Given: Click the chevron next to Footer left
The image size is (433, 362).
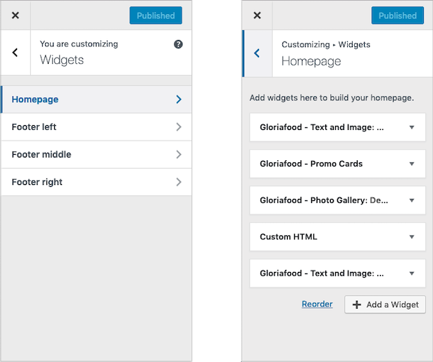Looking at the screenshot, I should tap(179, 127).
